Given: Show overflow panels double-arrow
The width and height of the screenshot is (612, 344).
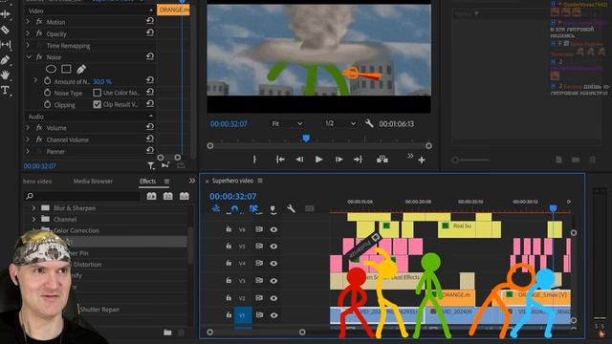Looking at the screenshot, I should click(x=191, y=181).
